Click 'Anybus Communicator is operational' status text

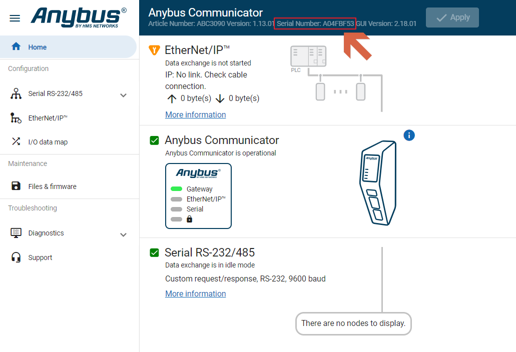point(221,153)
